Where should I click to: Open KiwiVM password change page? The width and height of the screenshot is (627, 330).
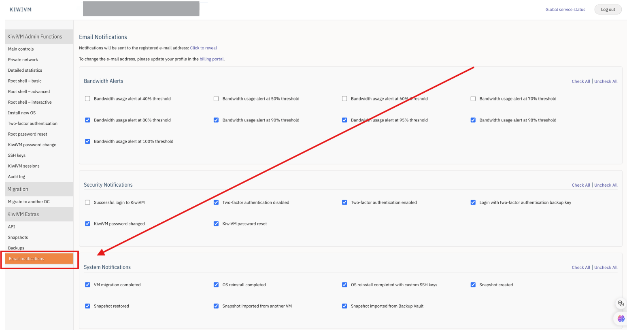point(32,145)
